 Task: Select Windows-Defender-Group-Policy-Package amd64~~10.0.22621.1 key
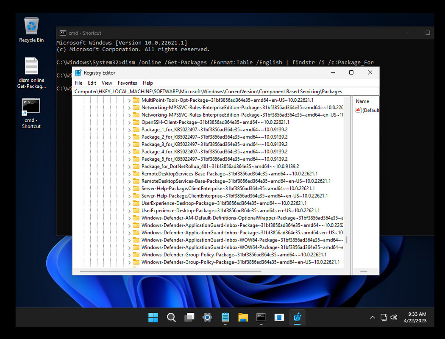click(234, 255)
